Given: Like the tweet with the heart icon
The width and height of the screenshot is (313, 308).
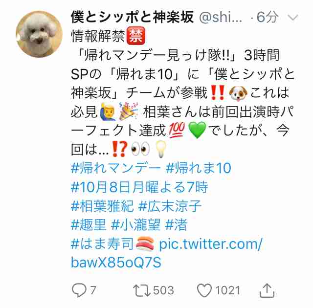Looking at the screenshot, I should tap(204, 291).
